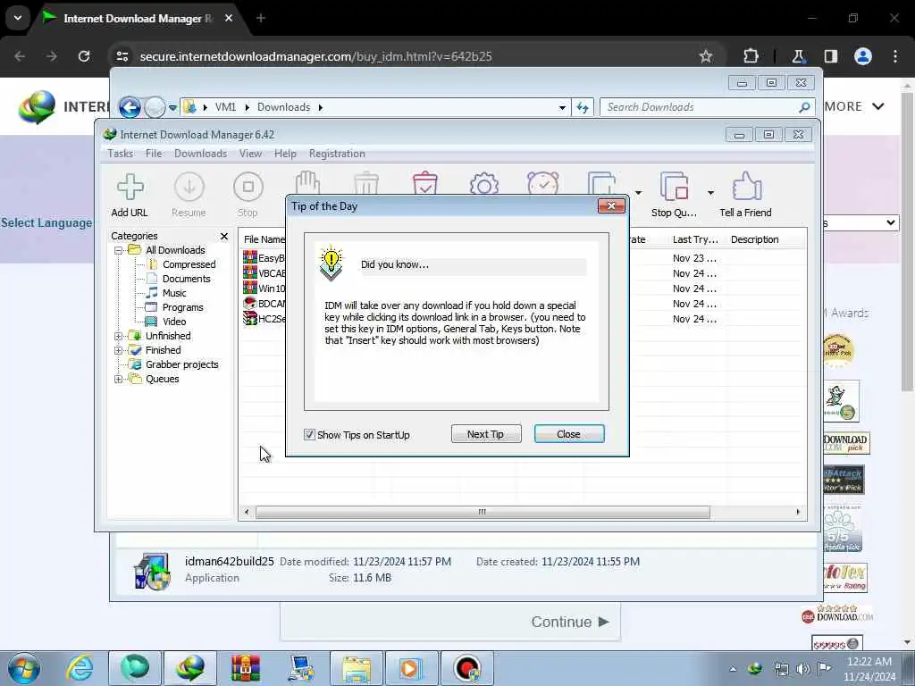The height and width of the screenshot is (686, 915).
Task: Select the Video category
Action: click(174, 322)
